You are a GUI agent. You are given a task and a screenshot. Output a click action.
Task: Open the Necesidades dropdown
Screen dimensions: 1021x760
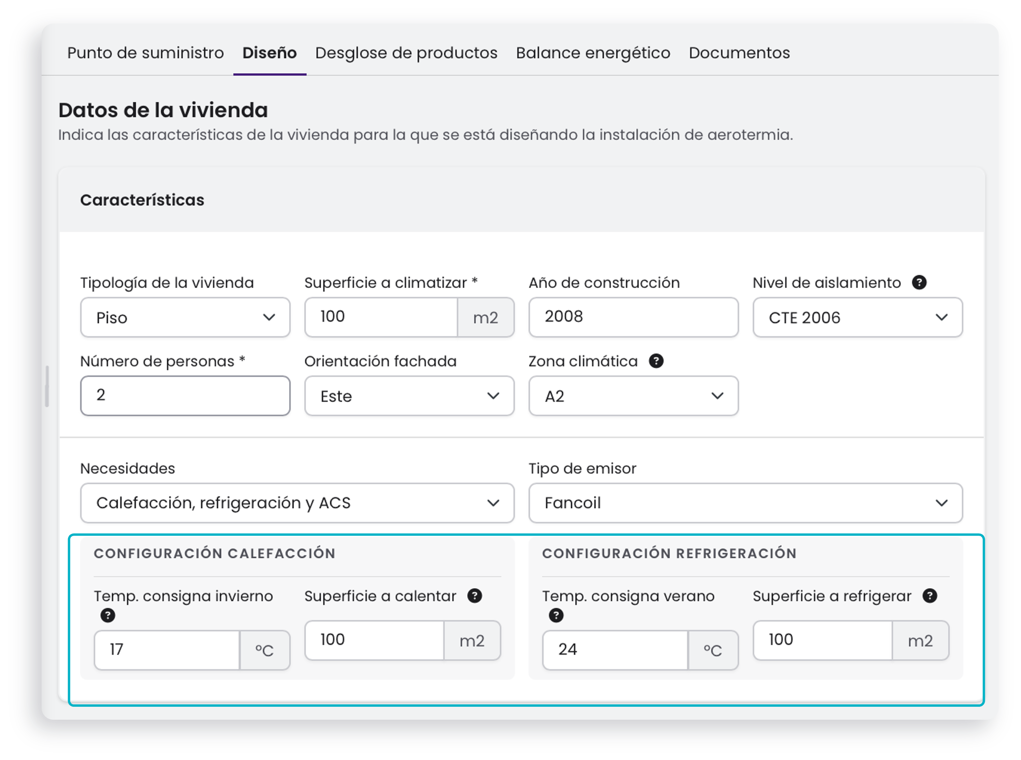pyautogui.click(x=297, y=502)
